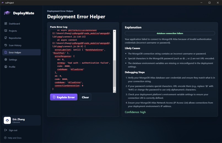
Task: Click the Eric Zhang user card
Action: [21, 120]
